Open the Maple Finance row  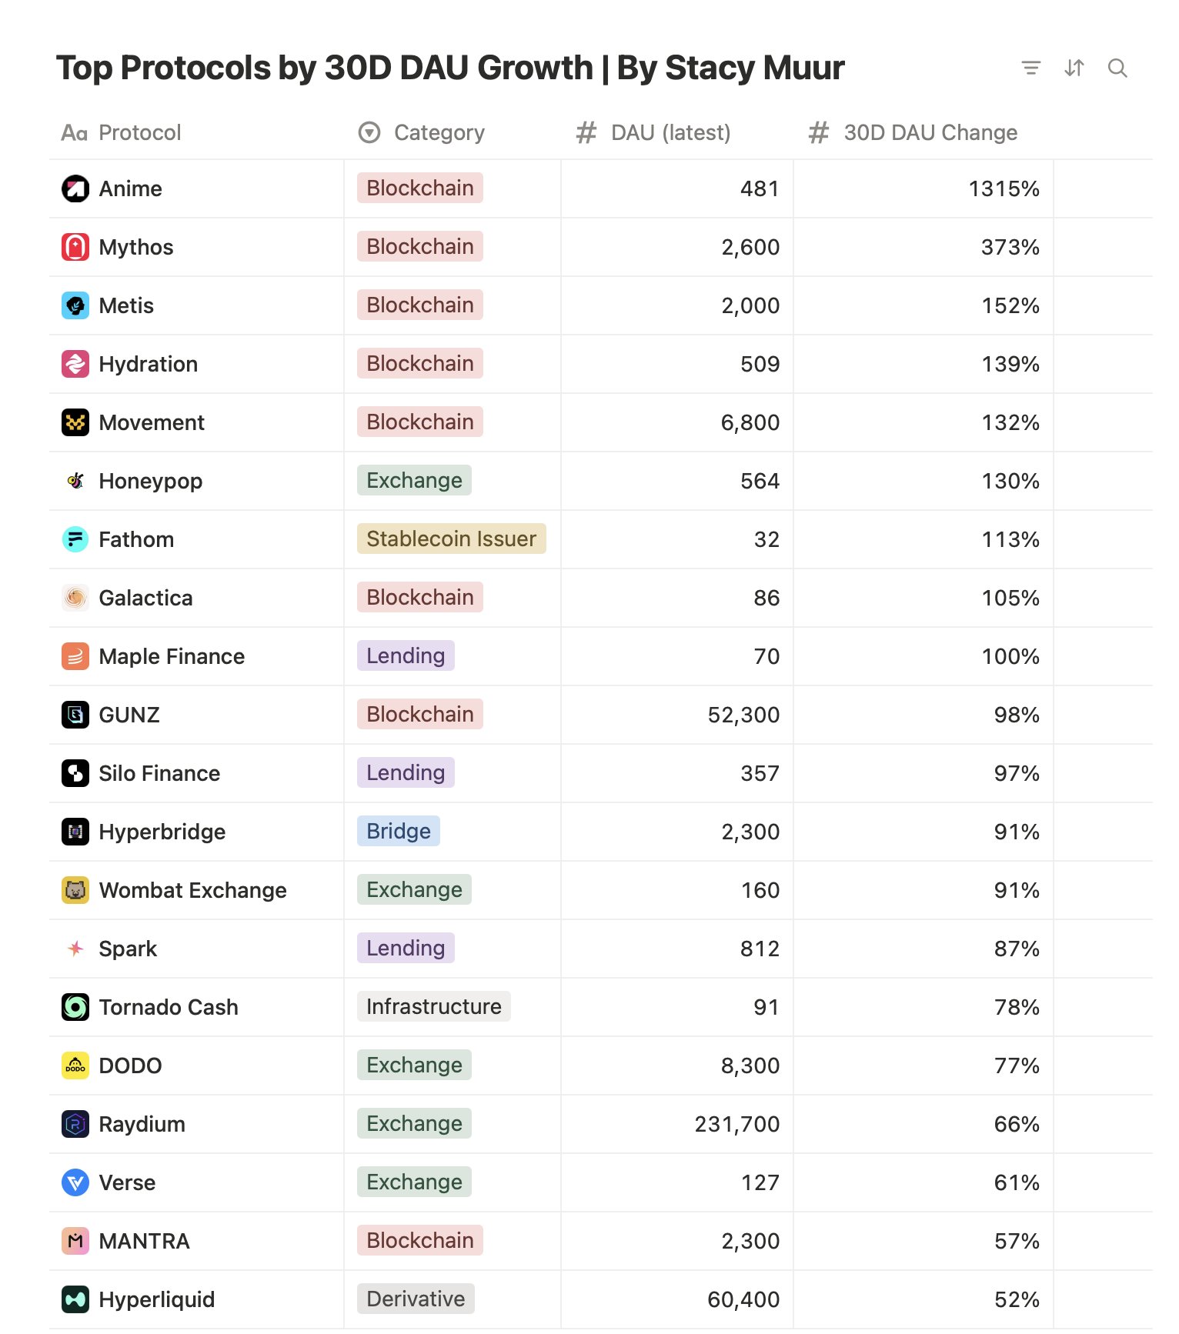click(x=172, y=656)
